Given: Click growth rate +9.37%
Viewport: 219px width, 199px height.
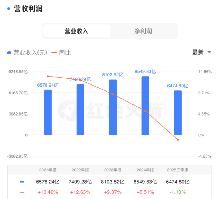Looking at the screenshot, I should click(113, 192).
